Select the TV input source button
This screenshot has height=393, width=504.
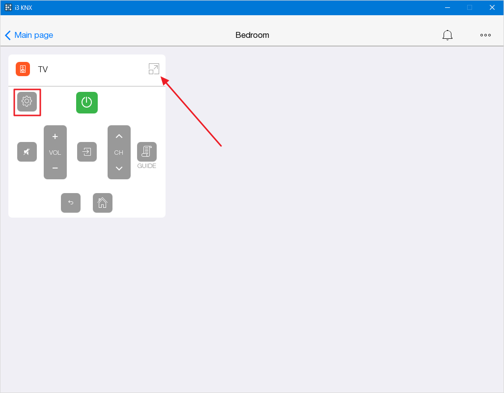coord(87,152)
